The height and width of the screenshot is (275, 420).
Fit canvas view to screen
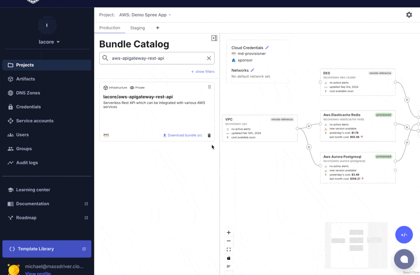pyautogui.click(x=228, y=249)
